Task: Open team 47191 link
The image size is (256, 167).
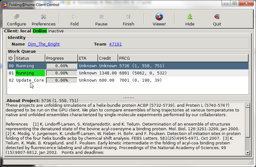Action: [x=115, y=44]
